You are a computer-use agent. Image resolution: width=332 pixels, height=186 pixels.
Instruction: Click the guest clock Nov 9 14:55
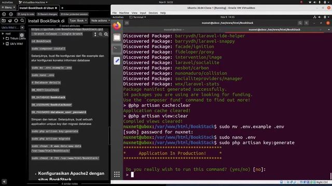point(227,17)
